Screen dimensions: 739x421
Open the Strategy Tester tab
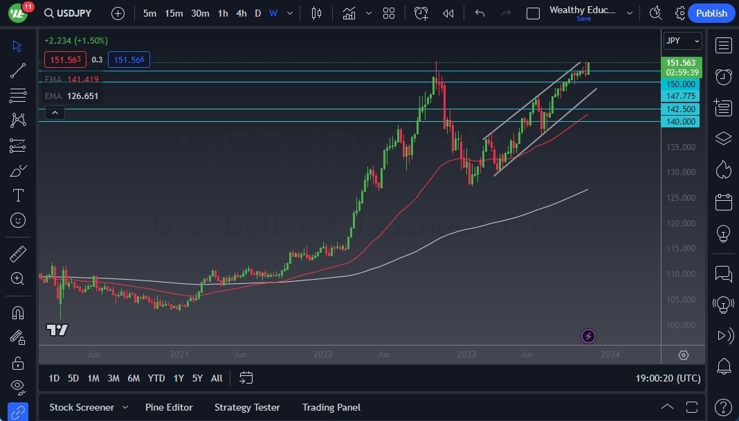click(247, 407)
